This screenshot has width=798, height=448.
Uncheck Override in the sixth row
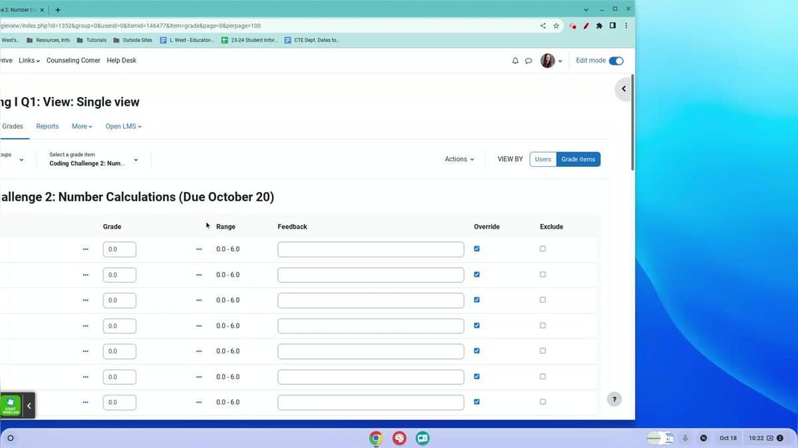(x=477, y=376)
